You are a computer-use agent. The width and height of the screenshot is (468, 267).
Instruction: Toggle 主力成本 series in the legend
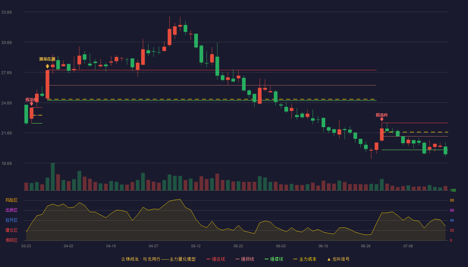pyautogui.click(x=305, y=259)
